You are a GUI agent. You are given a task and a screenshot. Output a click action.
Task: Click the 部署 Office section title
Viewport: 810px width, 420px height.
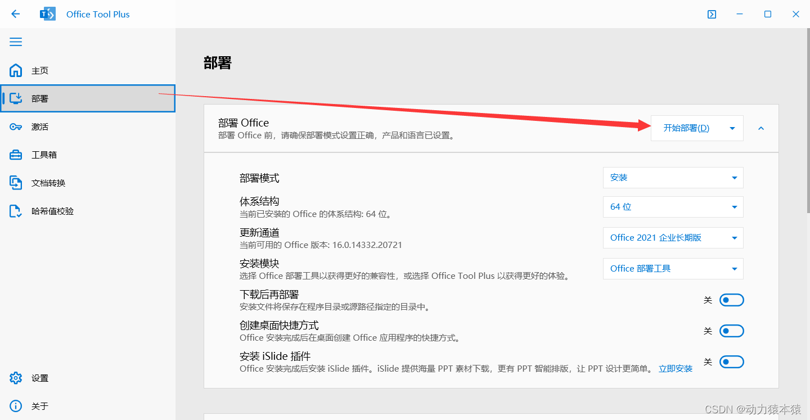pos(244,123)
